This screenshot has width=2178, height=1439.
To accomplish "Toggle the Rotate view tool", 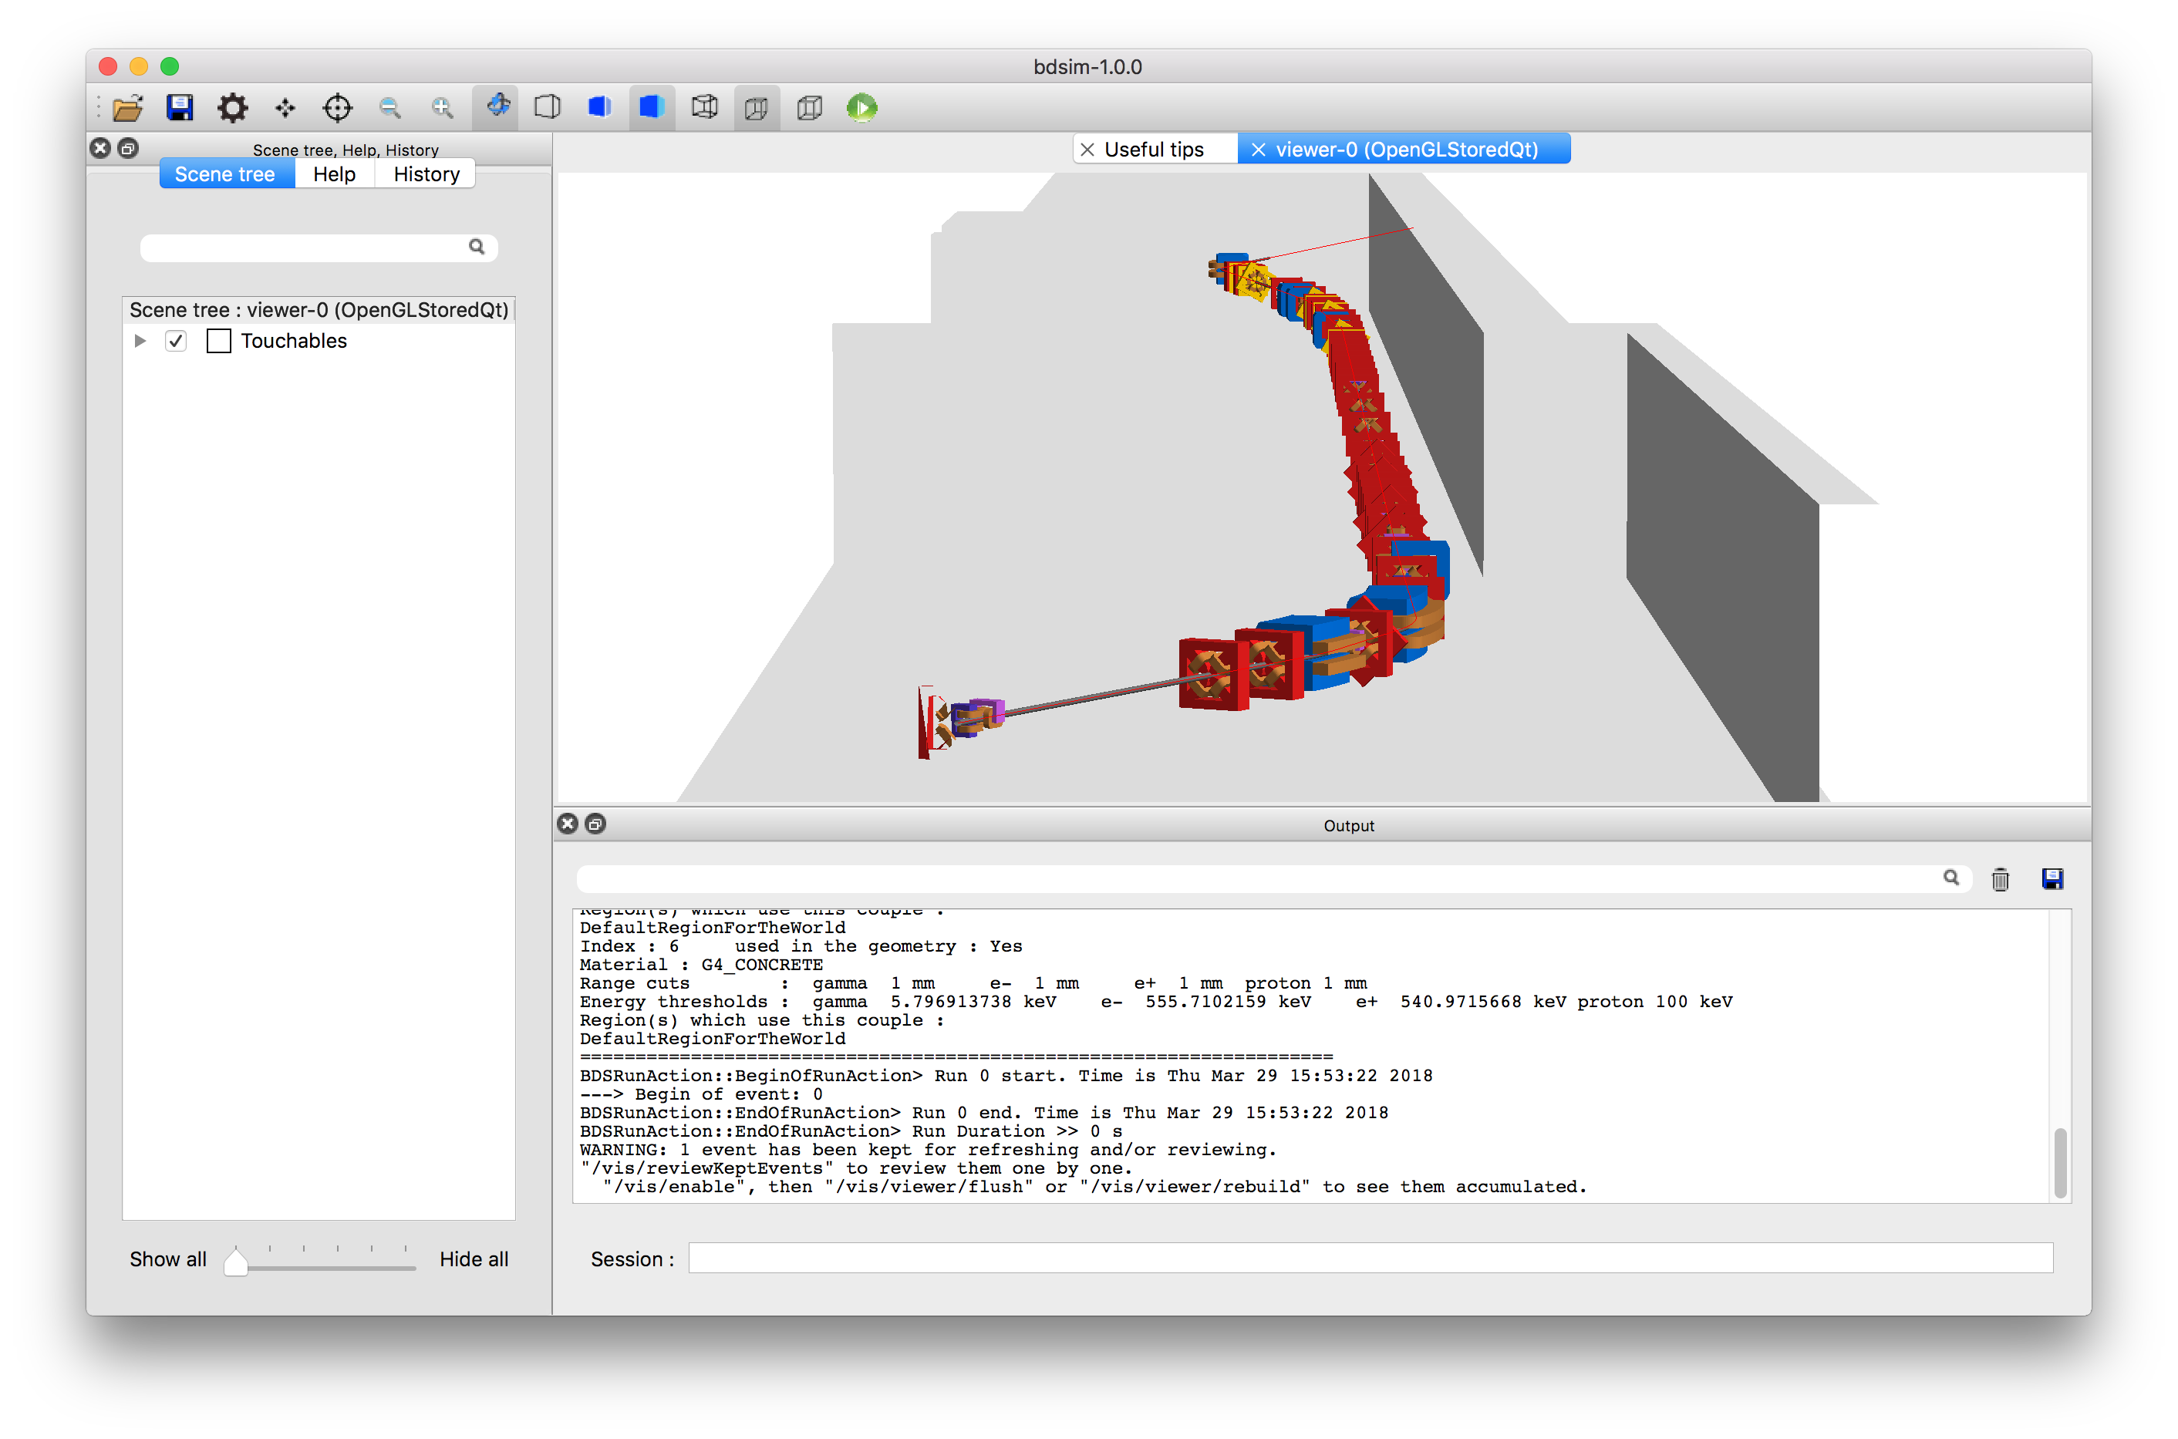I will [497, 107].
